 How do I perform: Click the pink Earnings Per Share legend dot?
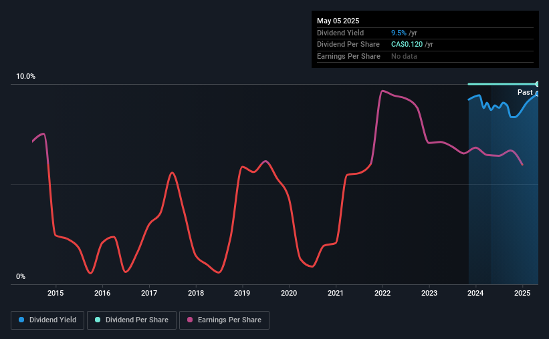point(190,320)
